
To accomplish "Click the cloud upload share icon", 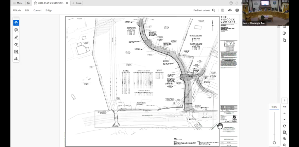I will (x=230, y=10).
